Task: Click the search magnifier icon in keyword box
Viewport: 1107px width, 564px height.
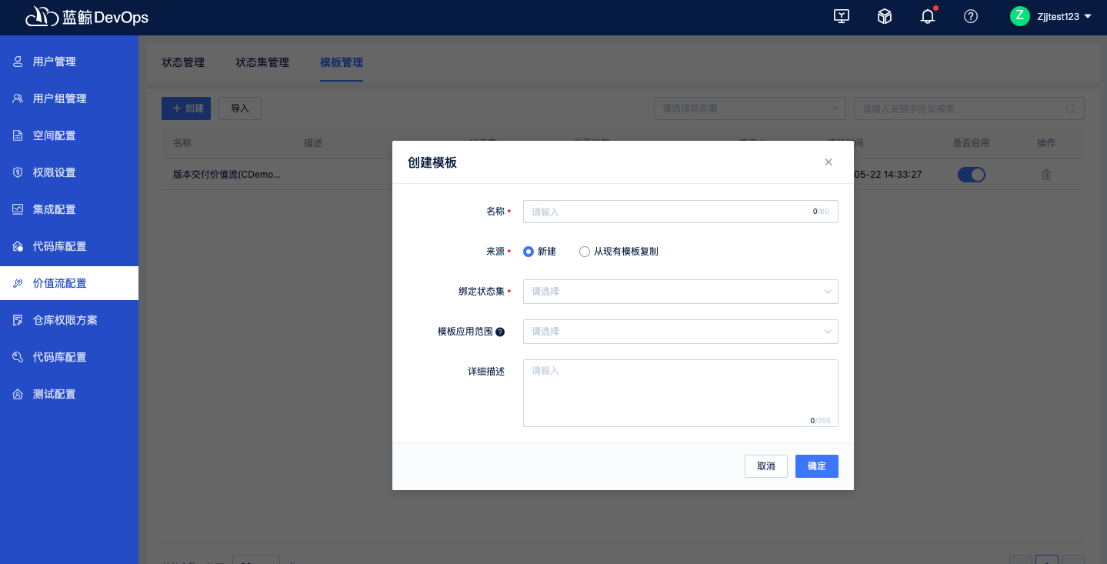Action: tap(1071, 109)
